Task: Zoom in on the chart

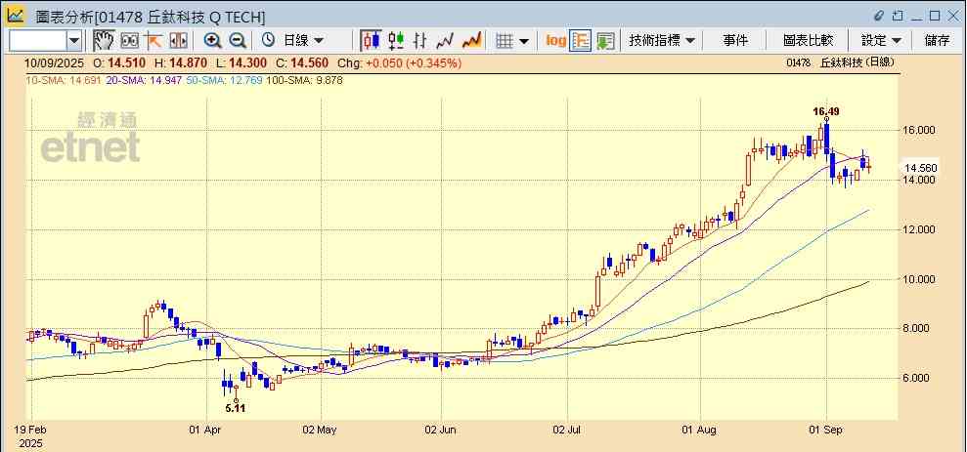Action: (x=213, y=41)
